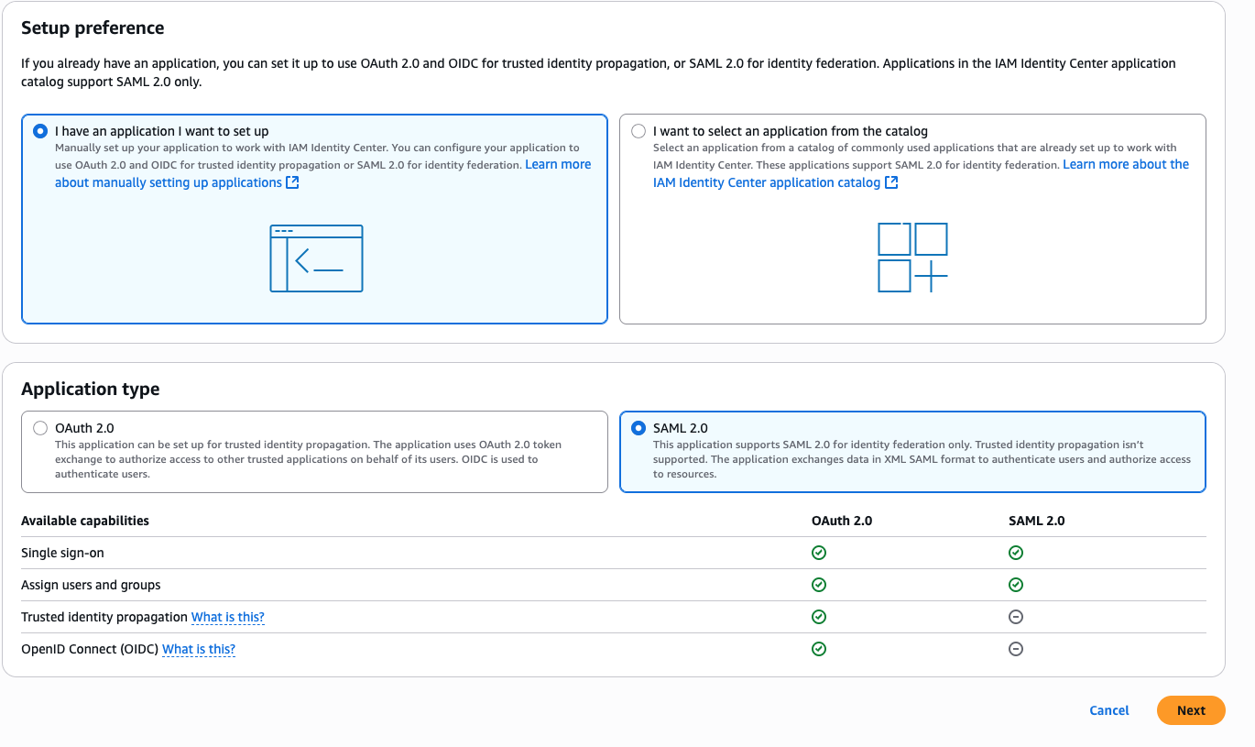Open "What is this?" next to Trusted identity propagation

click(x=228, y=617)
